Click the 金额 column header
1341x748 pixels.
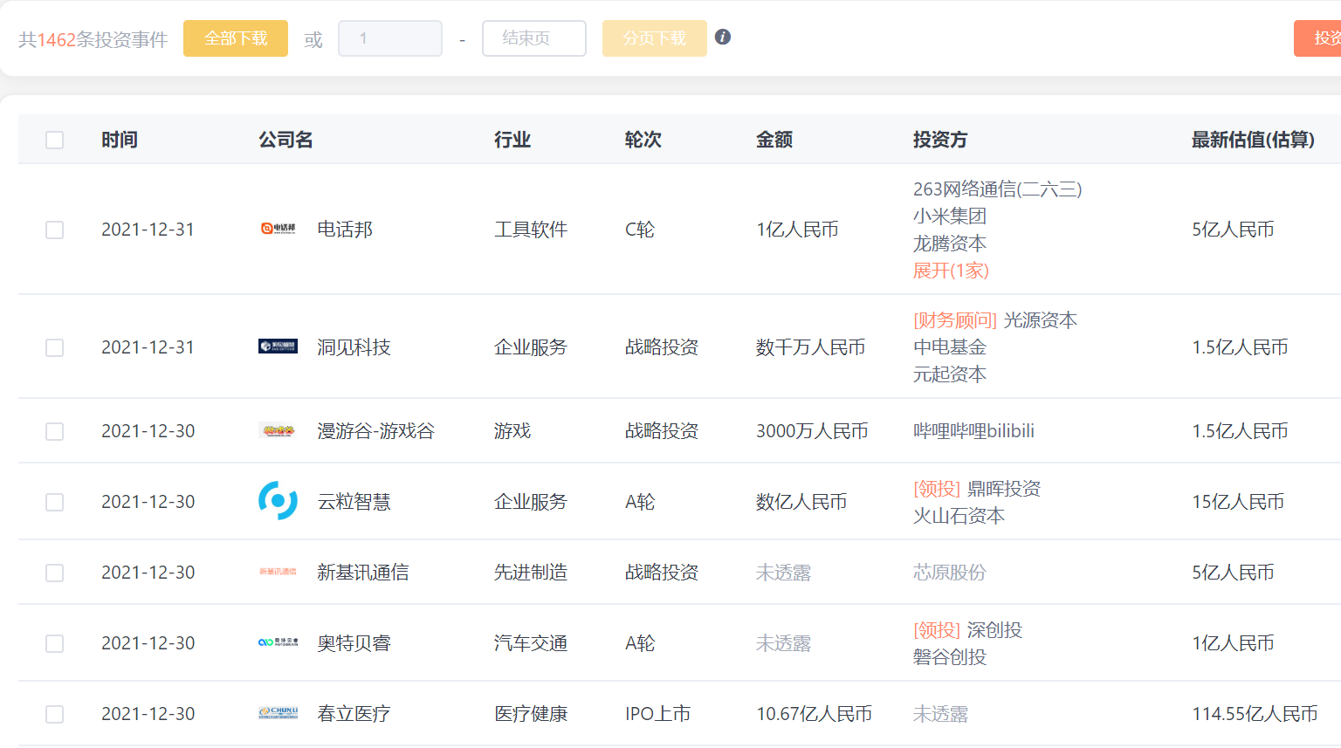[774, 140]
